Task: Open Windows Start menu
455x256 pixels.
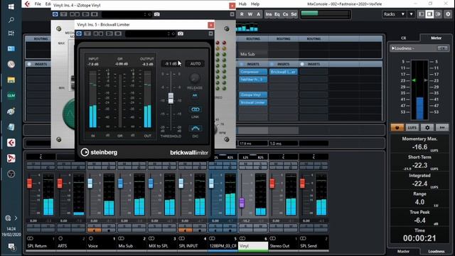Action: click(11, 6)
